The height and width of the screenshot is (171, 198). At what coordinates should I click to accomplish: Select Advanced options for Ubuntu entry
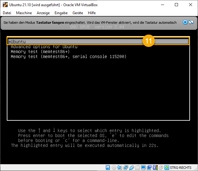(x=44, y=47)
